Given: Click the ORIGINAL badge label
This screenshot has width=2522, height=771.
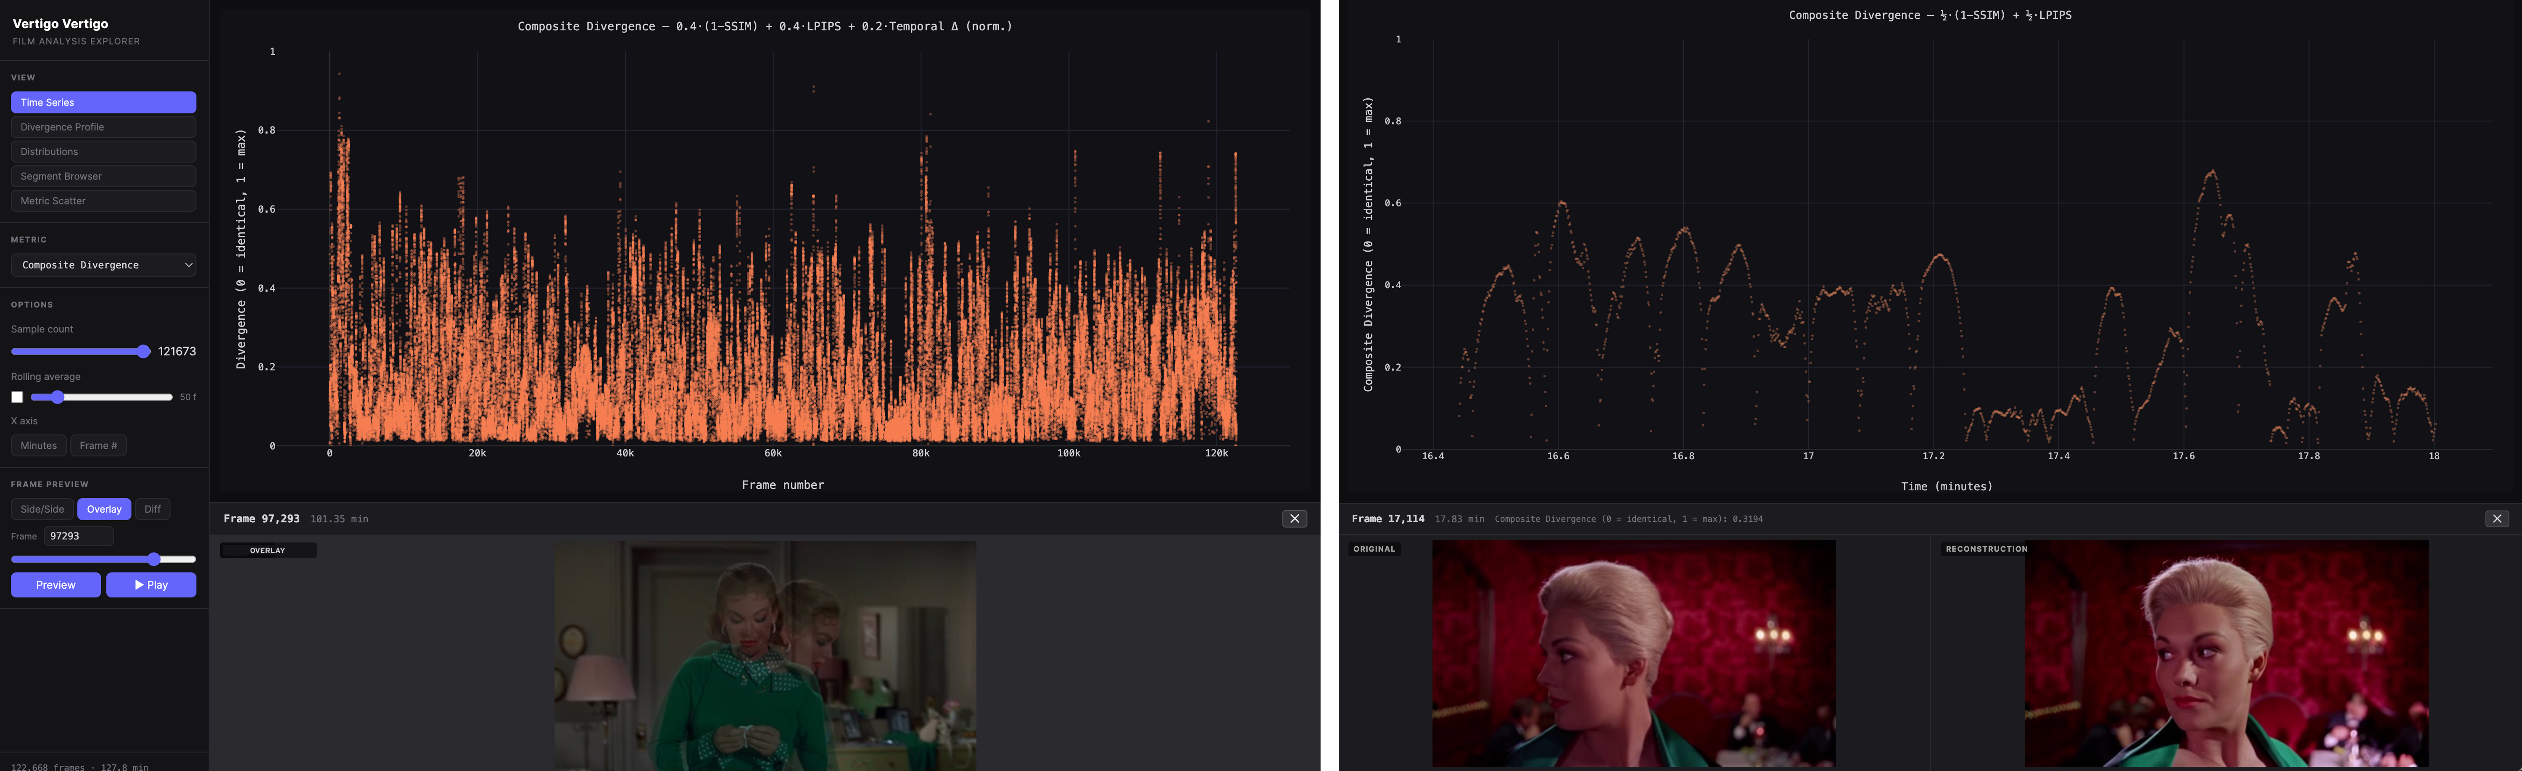Looking at the screenshot, I should pyautogui.click(x=1374, y=549).
